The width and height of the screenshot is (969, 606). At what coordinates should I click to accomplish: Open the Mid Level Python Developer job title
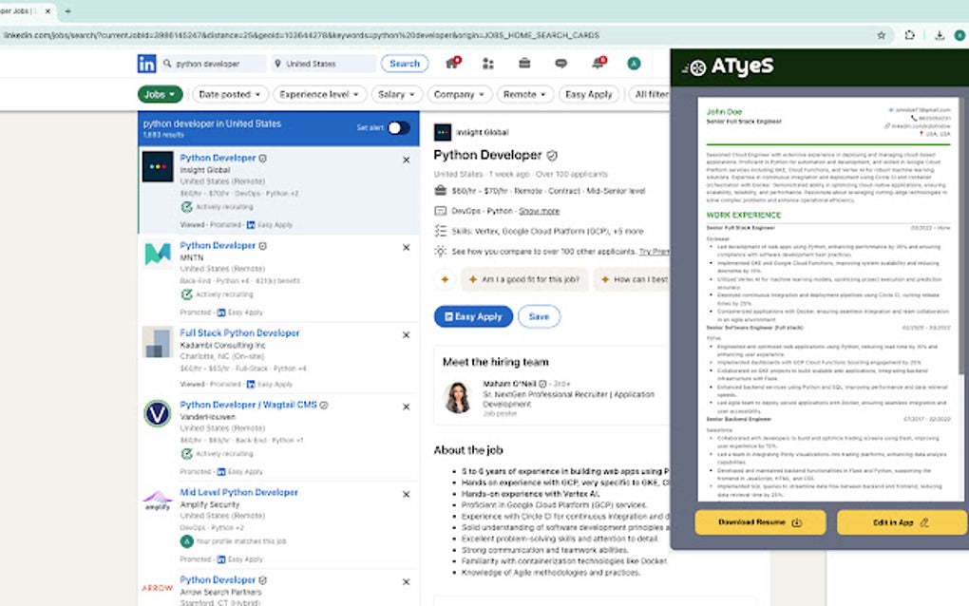[x=239, y=492]
